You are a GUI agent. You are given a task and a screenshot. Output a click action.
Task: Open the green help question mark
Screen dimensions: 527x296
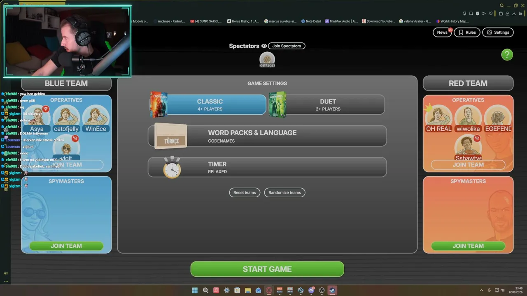[x=507, y=55]
